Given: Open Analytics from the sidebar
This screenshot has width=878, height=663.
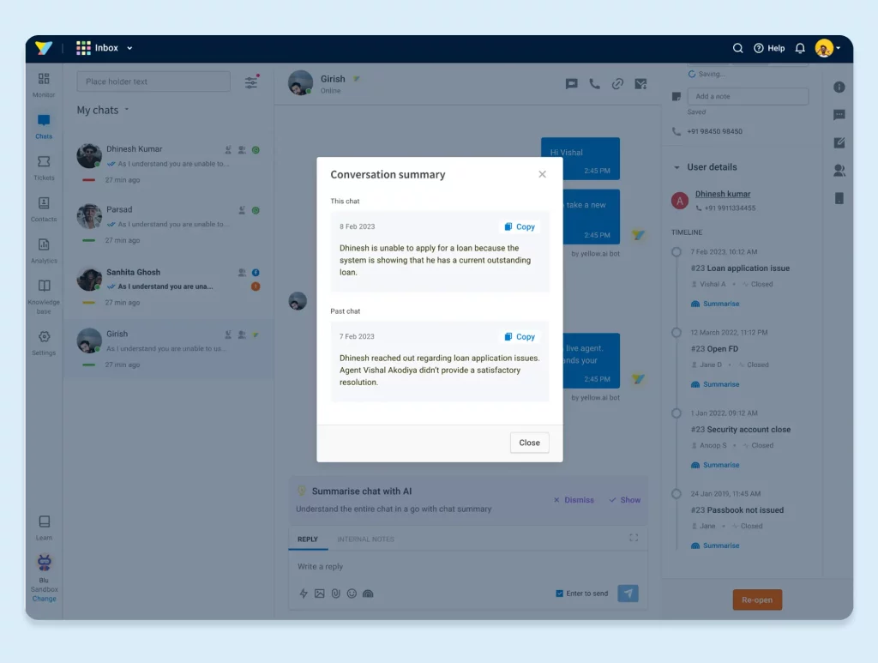Looking at the screenshot, I should pyautogui.click(x=44, y=250).
